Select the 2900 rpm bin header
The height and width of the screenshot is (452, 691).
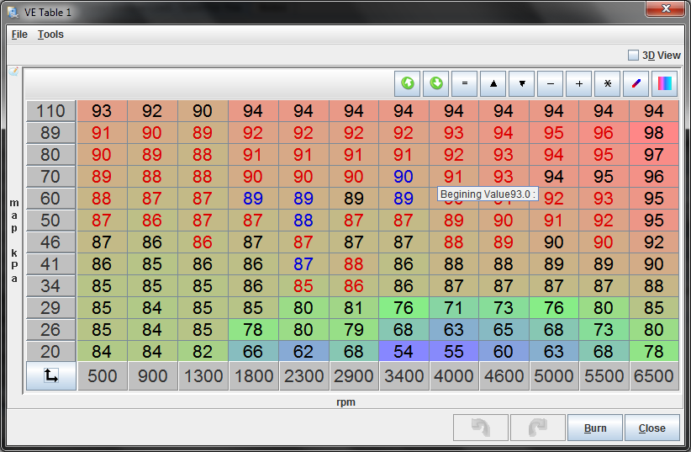[354, 376]
